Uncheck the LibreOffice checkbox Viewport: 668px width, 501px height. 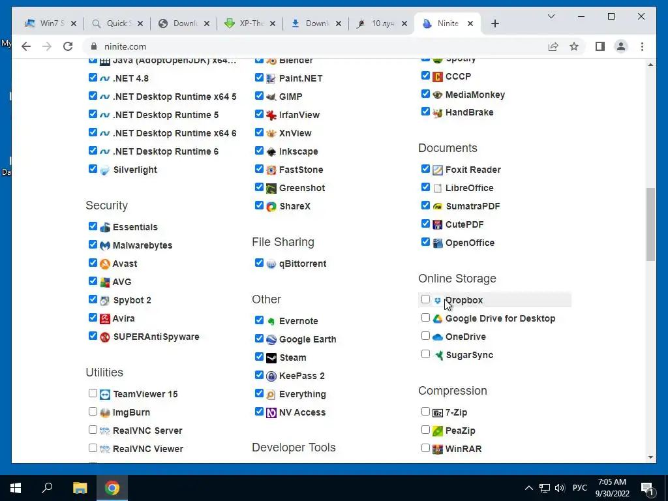coord(425,187)
